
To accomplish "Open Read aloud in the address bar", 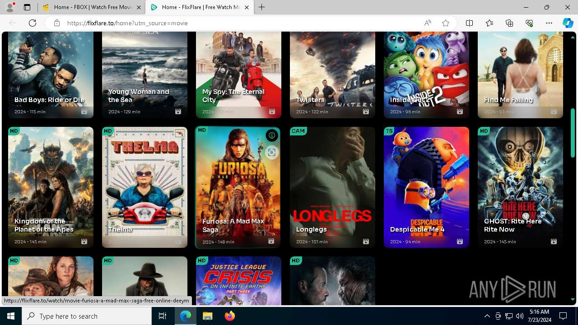I will pyautogui.click(x=428, y=23).
